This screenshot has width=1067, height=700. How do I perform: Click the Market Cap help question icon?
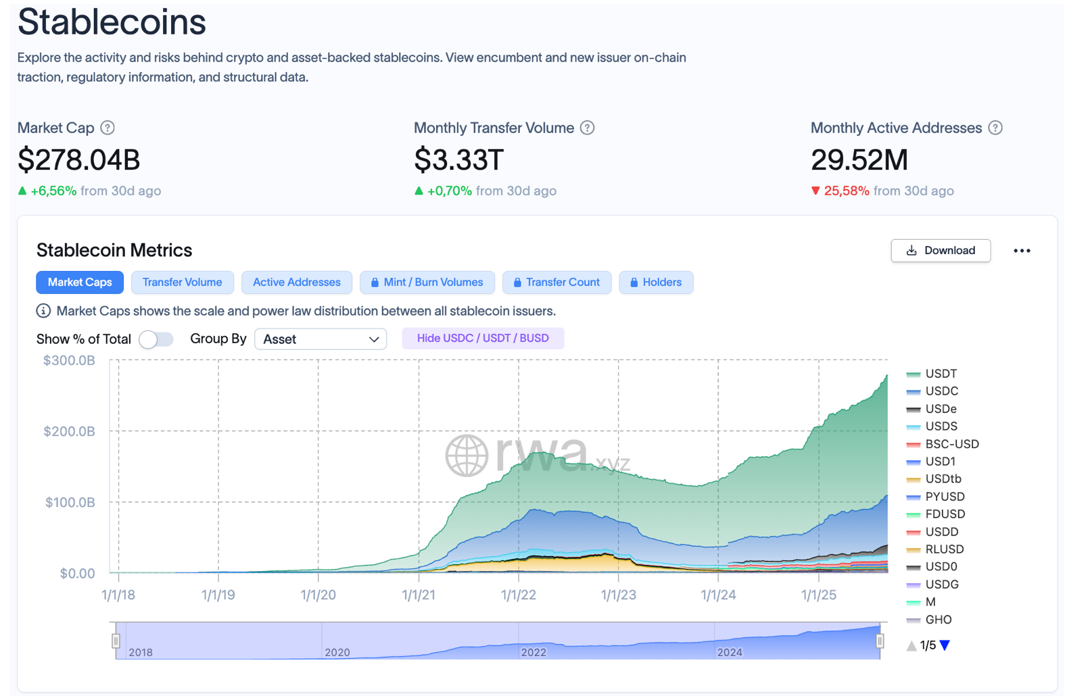point(108,128)
